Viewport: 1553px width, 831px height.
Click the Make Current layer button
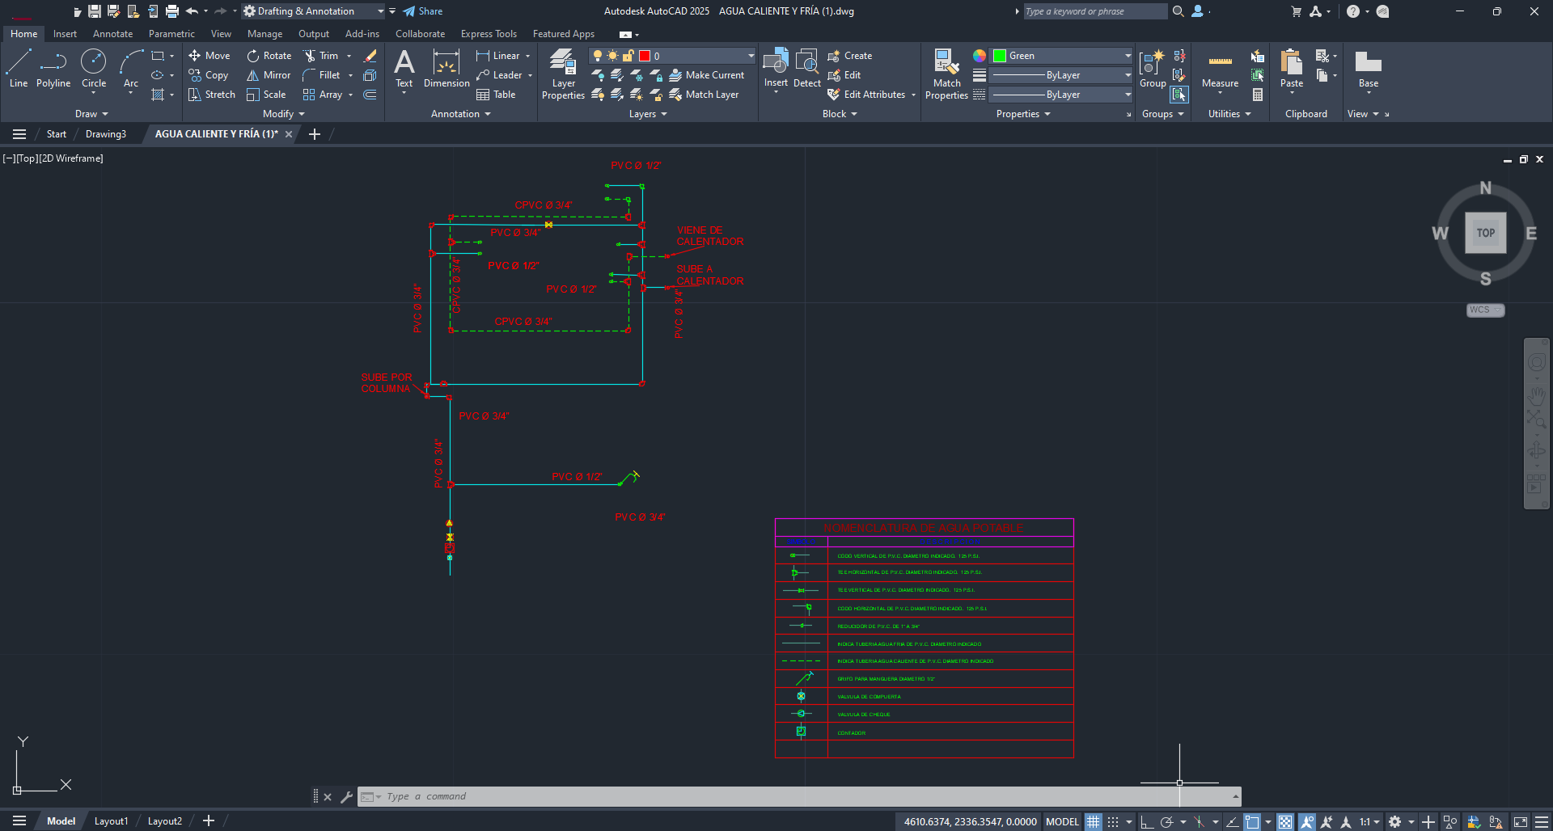(x=708, y=75)
